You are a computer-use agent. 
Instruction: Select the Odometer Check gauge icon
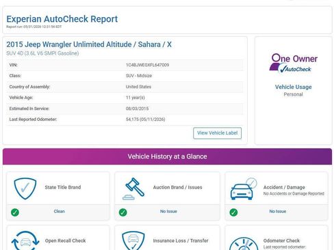coord(244,243)
